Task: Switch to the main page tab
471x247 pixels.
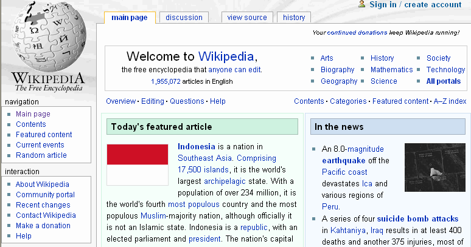Action: pos(130,18)
